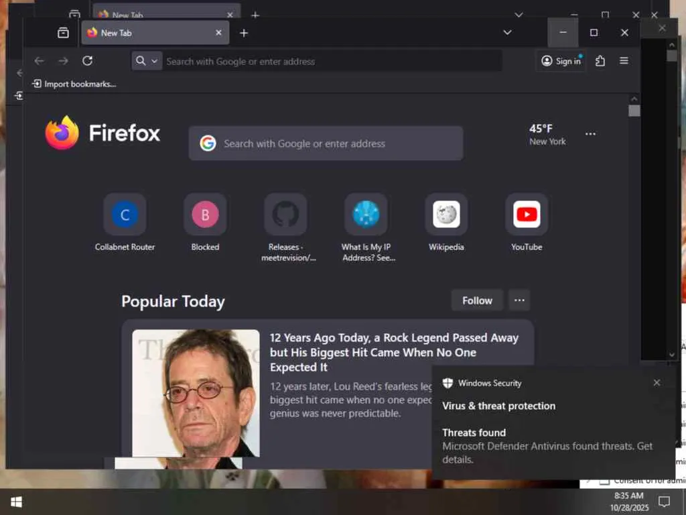Viewport: 686px width, 515px height.
Task: Focus the address bar search field
Action: click(332, 61)
